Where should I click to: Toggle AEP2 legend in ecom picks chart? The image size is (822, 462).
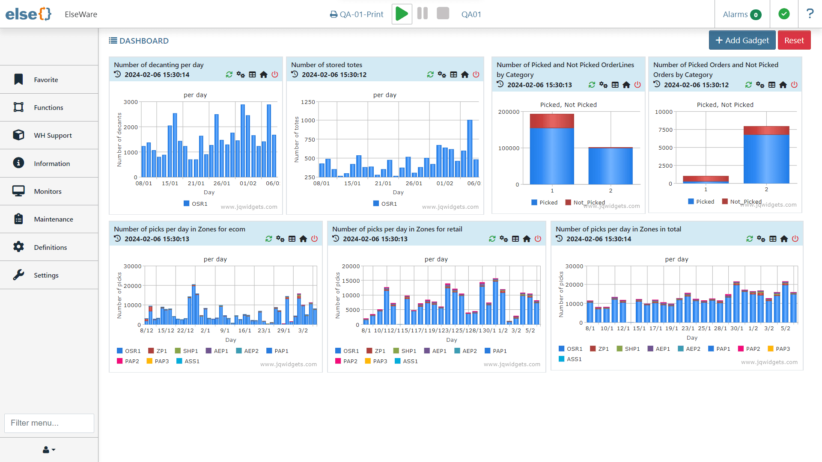pos(247,351)
